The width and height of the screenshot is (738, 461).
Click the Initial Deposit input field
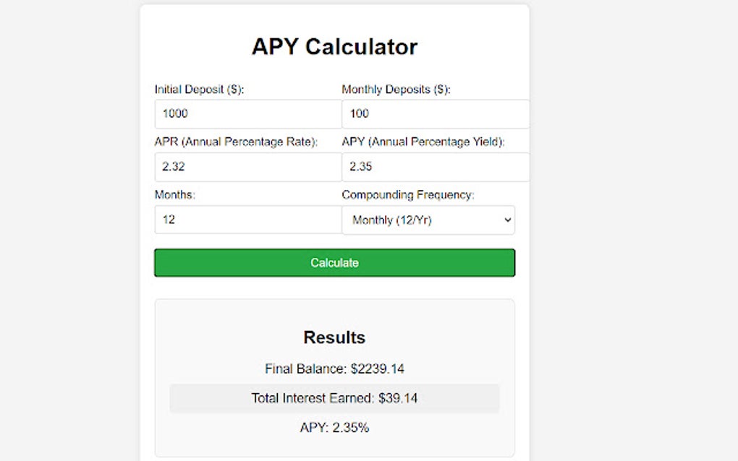coord(247,113)
